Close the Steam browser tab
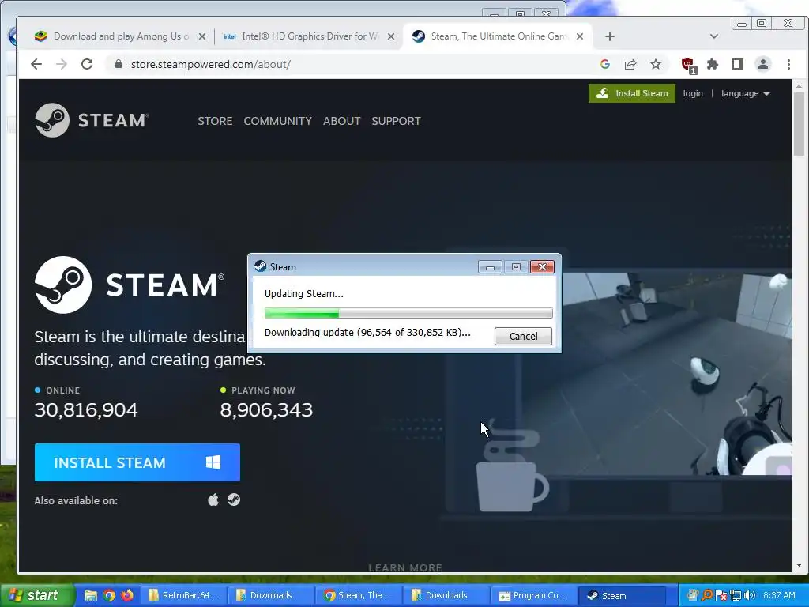 [580, 36]
